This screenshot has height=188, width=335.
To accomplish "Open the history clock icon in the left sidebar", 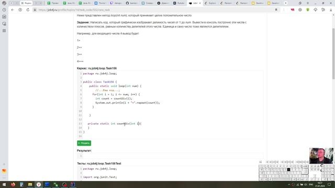I will pyautogui.click(x=4, y=10).
